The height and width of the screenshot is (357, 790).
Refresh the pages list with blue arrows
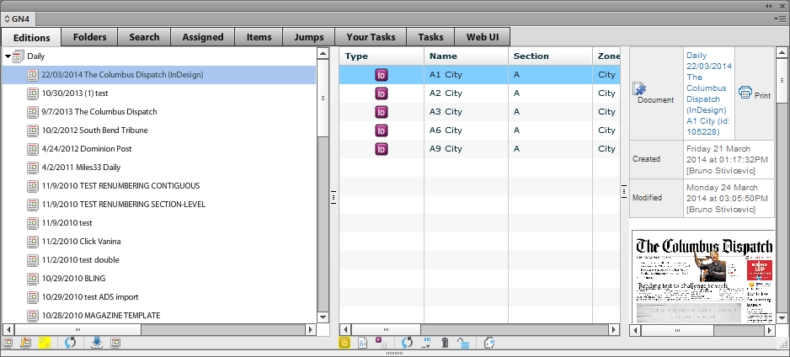407,343
